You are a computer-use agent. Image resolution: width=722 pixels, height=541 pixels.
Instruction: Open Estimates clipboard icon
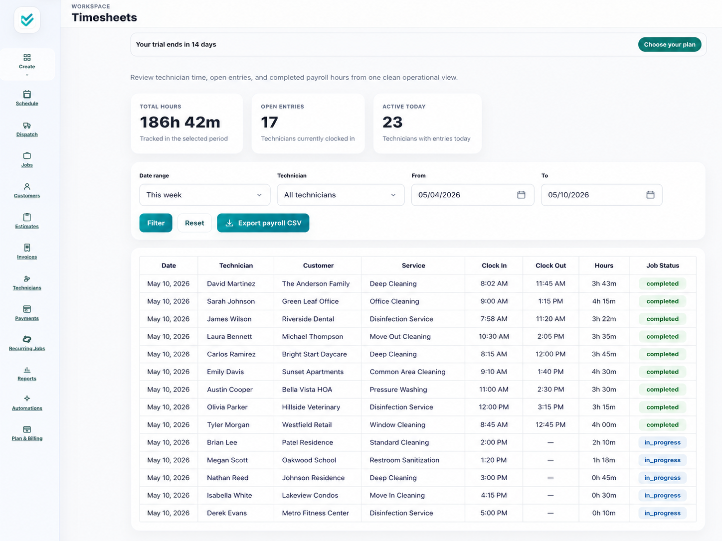click(x=27, y=217)
